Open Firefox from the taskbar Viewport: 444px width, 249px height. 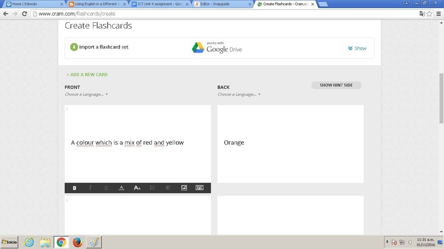pos(77,242)
